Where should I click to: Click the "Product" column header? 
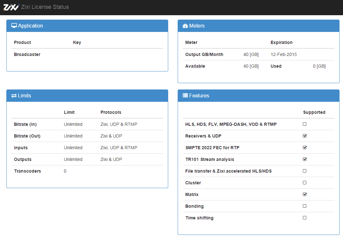[x=22, y=42]
